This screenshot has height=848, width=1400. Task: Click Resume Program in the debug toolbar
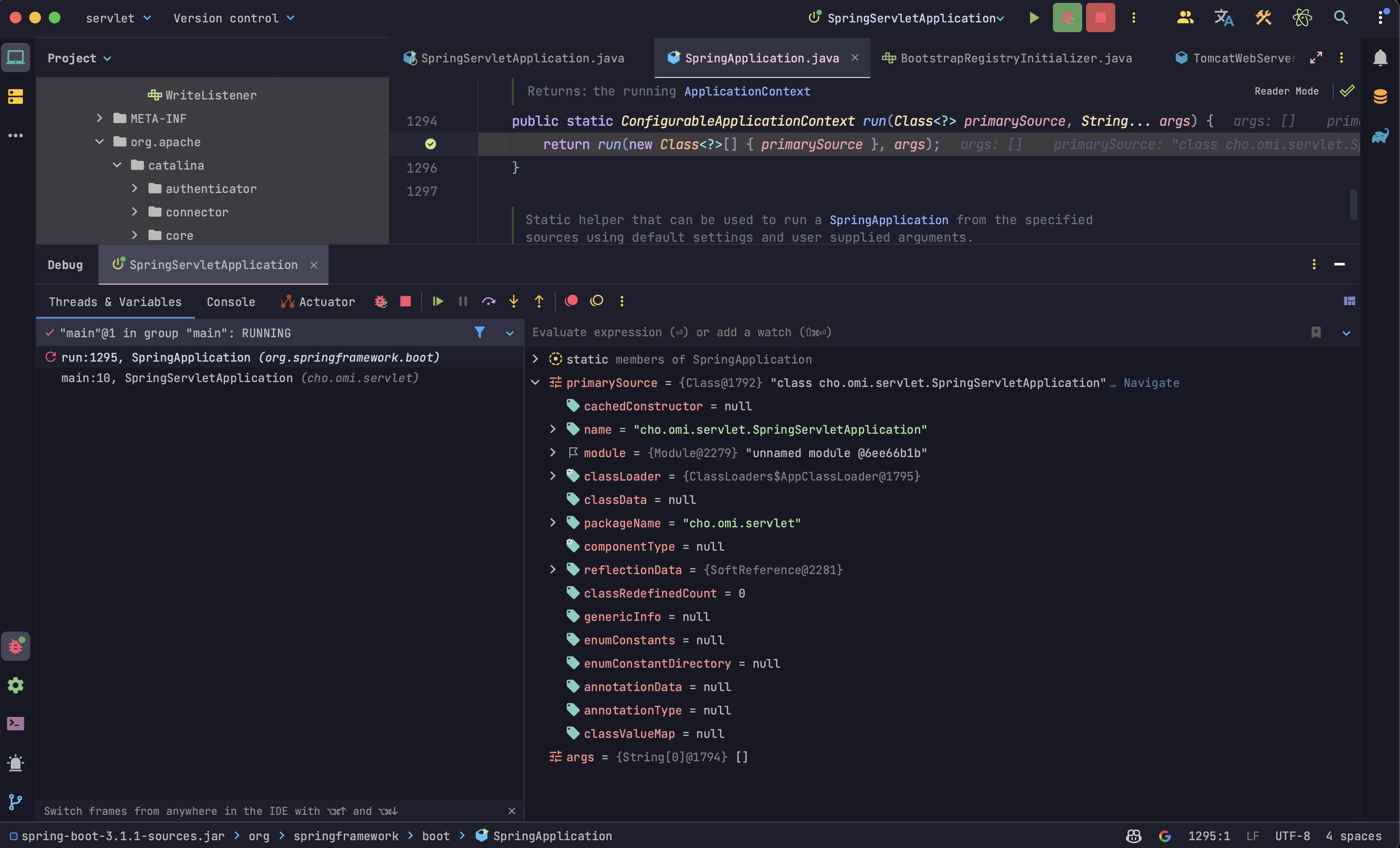coord(438,301)
